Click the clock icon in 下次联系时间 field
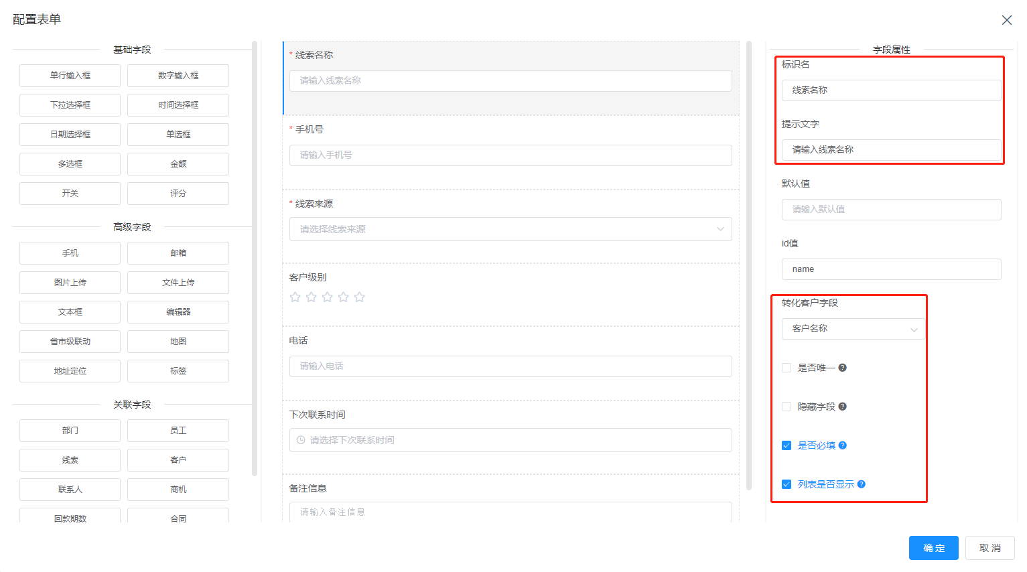The image size is (1027, 572). (x=301, y=440)
